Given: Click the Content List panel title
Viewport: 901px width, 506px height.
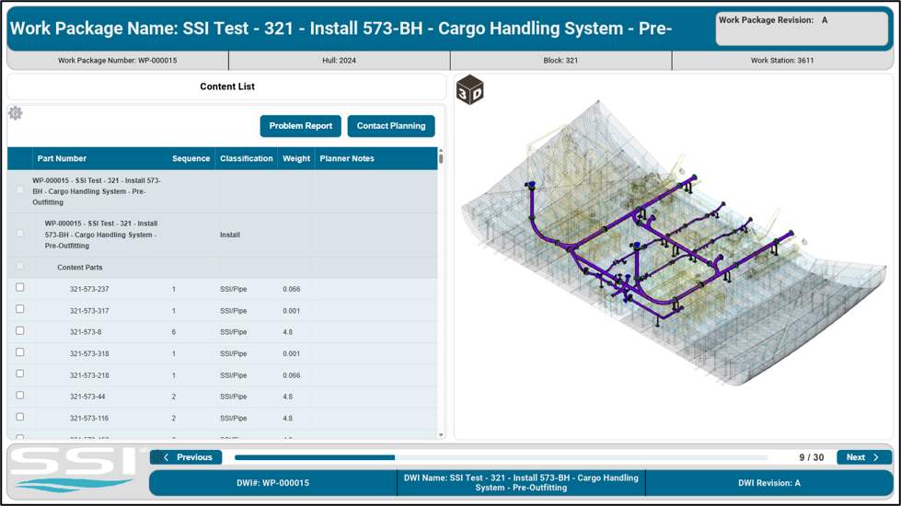Looking at the screenshot, I should click(227, 86).
